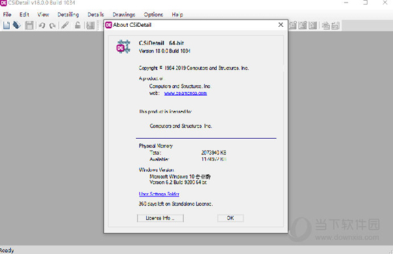Click OK in About dialog
This screenshot has width=393, height=254.
pos(231,218)
